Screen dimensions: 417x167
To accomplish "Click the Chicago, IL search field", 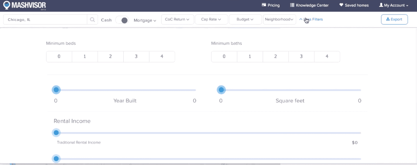I will point(45,20).
